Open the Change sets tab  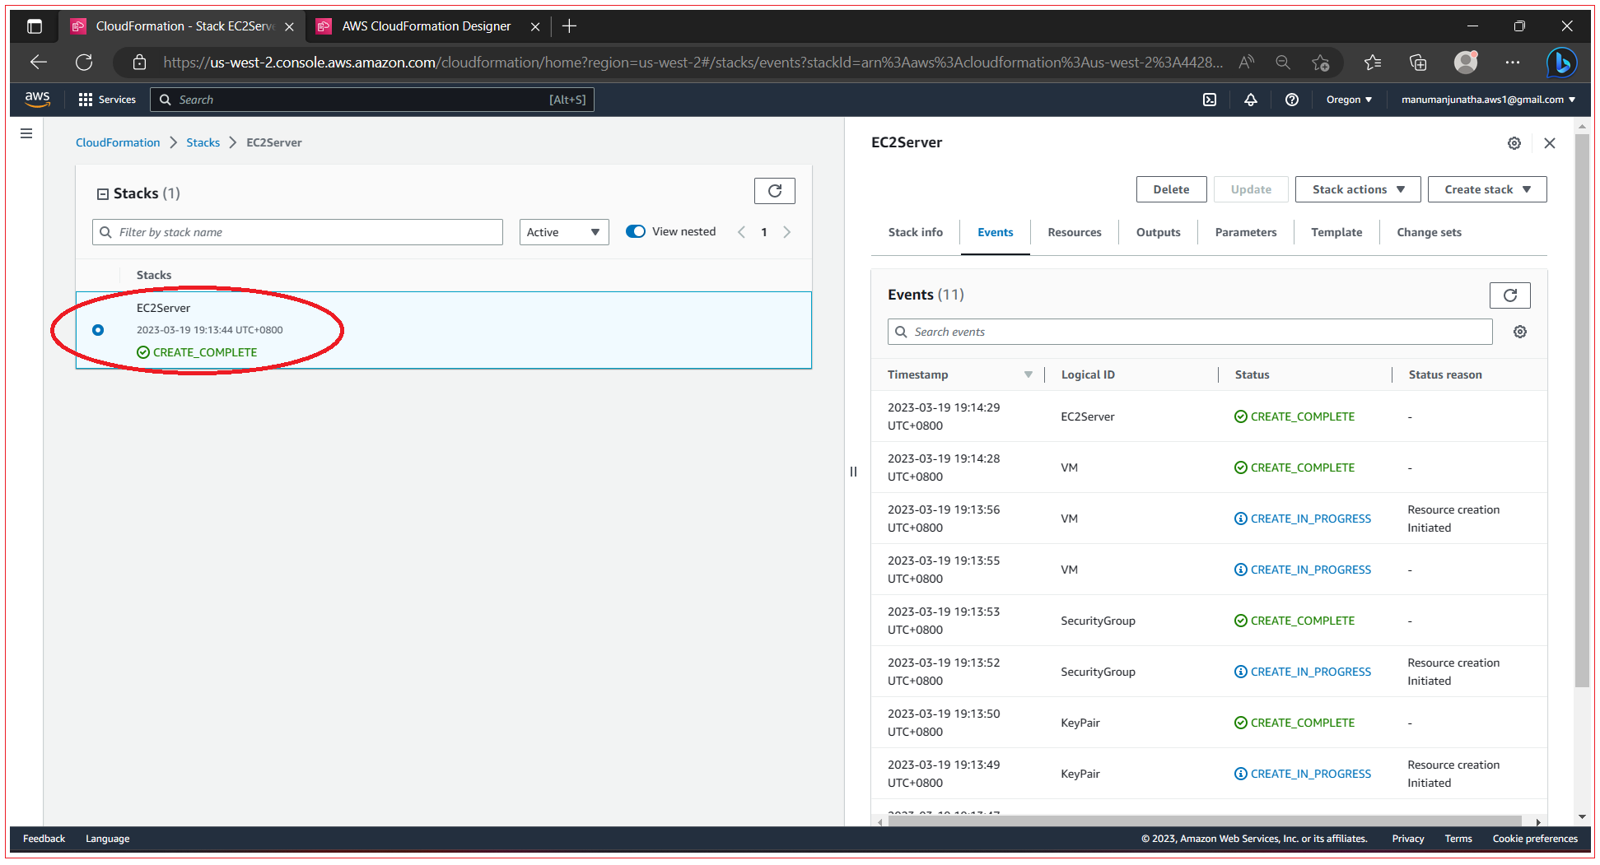click(x=1429, y=232)
